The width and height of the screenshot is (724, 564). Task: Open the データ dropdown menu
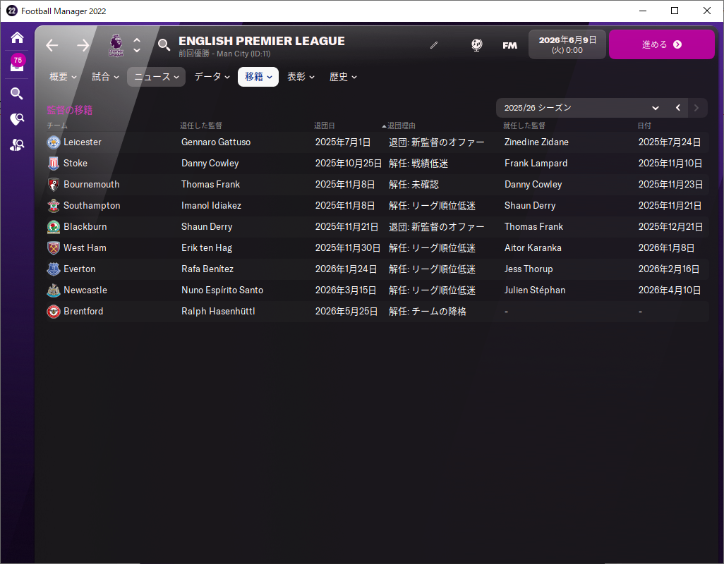pyautogui.click(x=212, y=77)
